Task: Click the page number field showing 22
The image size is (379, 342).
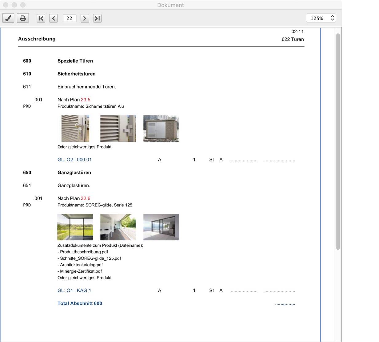Action: (70, 18)
